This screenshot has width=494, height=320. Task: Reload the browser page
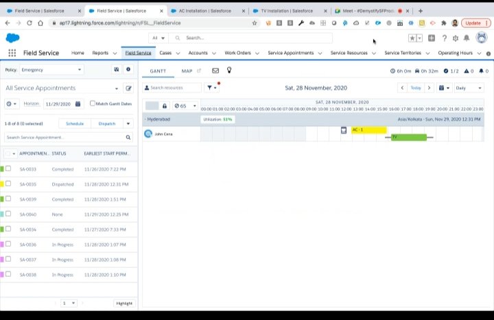(30, 23)
